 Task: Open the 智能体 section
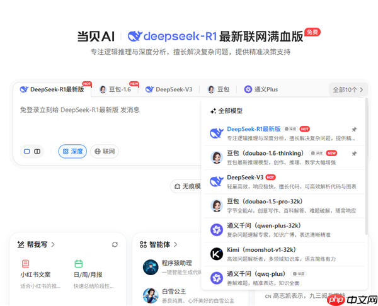click(x=159, y=244)
